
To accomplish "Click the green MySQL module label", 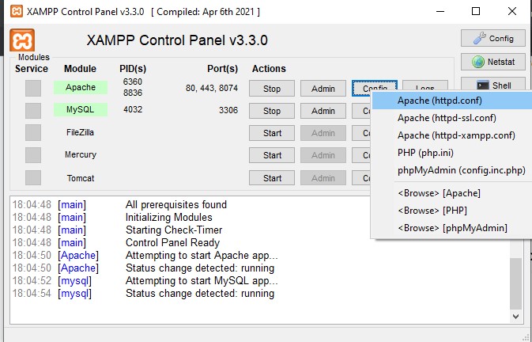I will click(81, 109).
